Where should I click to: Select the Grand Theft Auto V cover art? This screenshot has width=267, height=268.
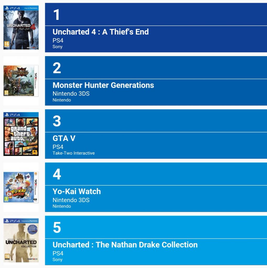click(x=21, y=134)
